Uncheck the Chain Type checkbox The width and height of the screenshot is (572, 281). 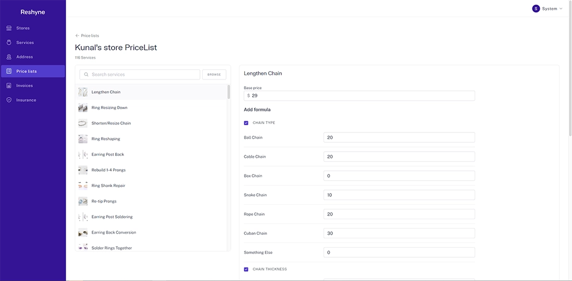246,123
